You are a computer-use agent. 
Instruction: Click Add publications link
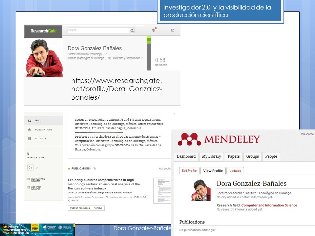pyautogui.click(x=165, y=168)
